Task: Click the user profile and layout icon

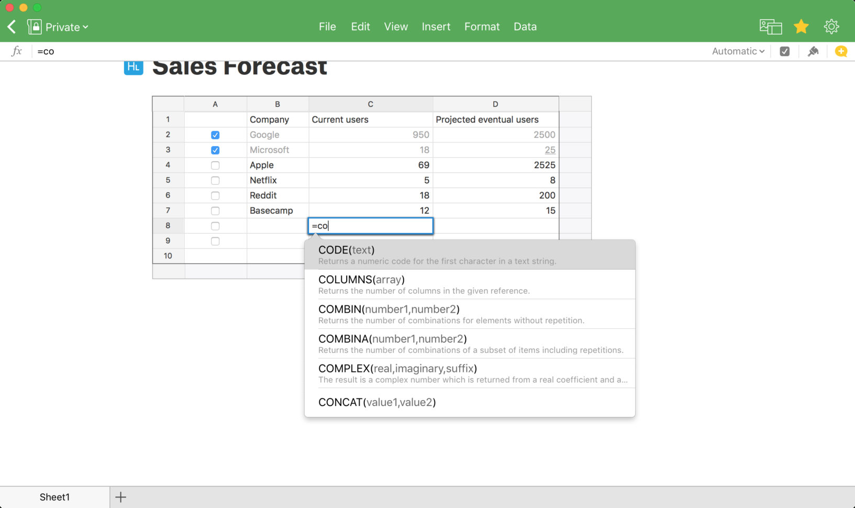Action: 770,26
